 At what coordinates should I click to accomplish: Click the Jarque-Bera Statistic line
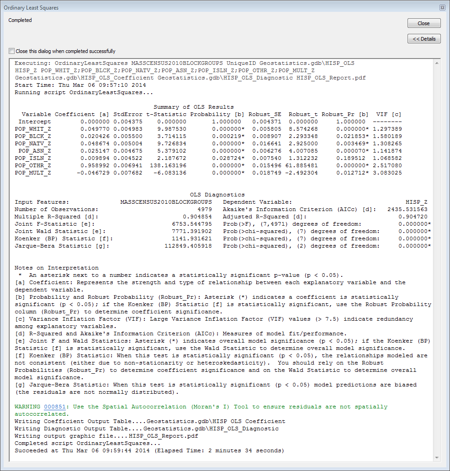(137, 246)
